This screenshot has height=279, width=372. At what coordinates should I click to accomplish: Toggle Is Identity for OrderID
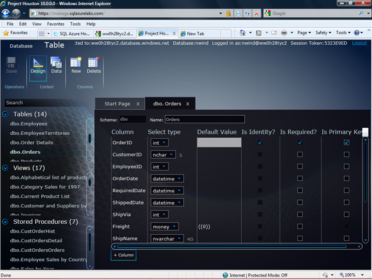[x=260, y=142]
